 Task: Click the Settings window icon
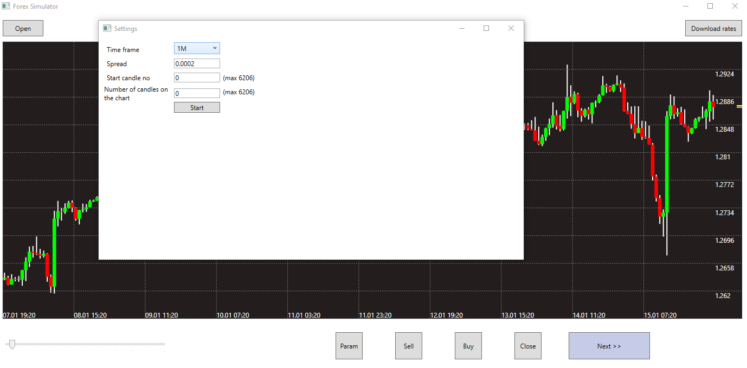click(107, 28)
